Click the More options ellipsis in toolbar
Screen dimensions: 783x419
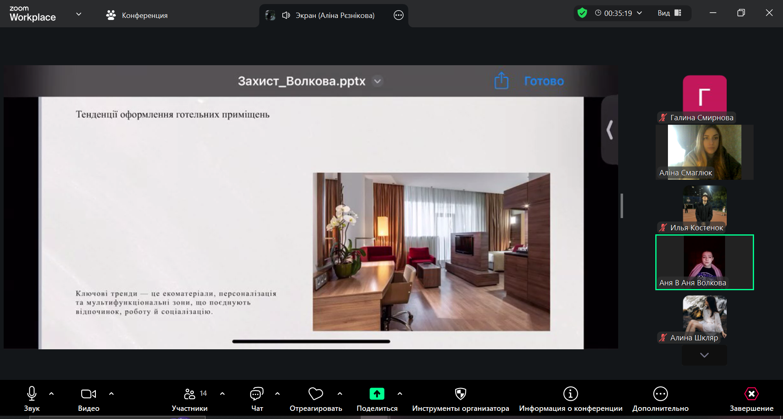[660, 394]
